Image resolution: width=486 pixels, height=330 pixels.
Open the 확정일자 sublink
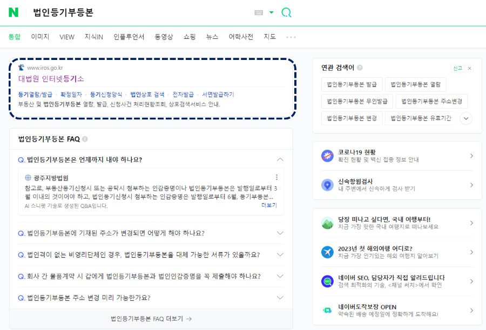click(71, 95)
